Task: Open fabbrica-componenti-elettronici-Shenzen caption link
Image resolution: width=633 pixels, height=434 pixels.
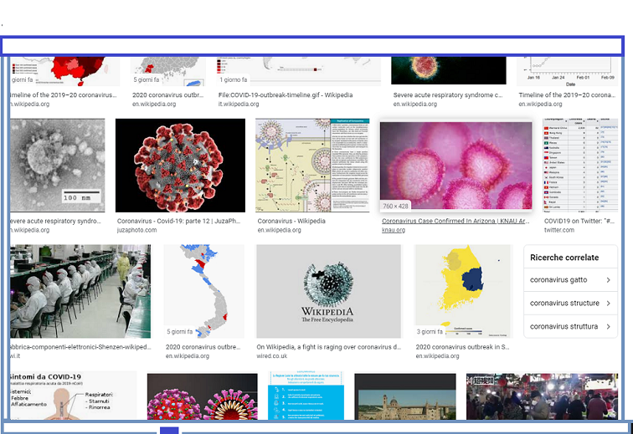Action: tap(80, 347)
